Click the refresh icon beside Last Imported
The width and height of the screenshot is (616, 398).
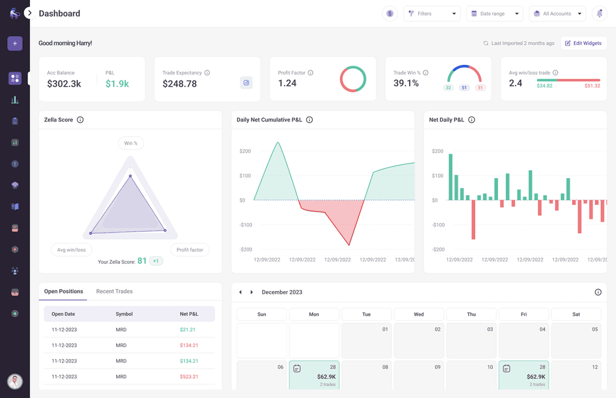pos(485,43)
